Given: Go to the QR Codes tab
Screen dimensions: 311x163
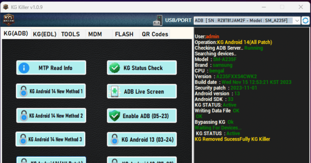Looking at the screenshot, I should pos(155,34).
